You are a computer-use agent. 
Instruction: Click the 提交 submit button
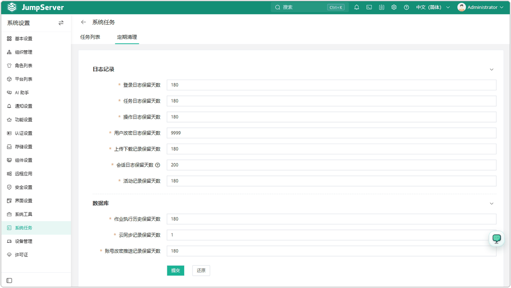176,271
